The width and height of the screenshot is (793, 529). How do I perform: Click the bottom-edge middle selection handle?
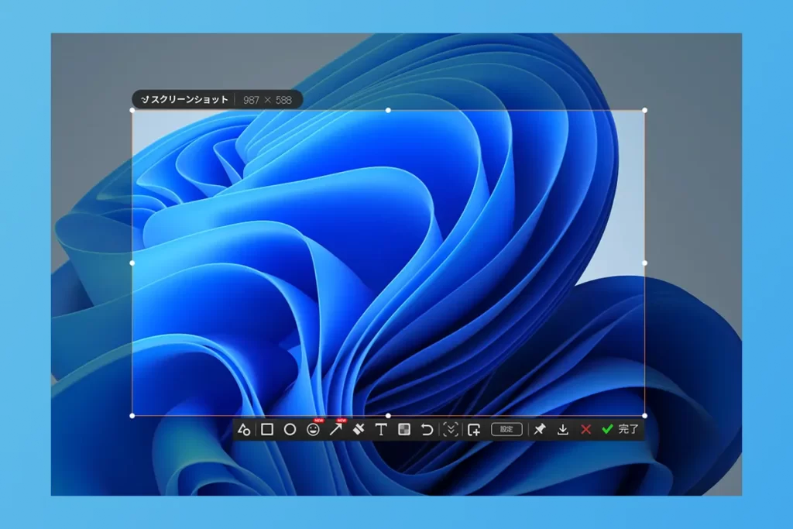pos(389,416)
